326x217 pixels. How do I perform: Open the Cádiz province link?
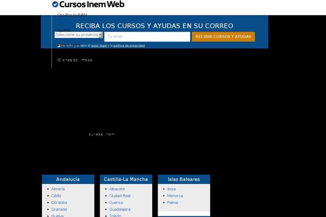coord(56,196)
